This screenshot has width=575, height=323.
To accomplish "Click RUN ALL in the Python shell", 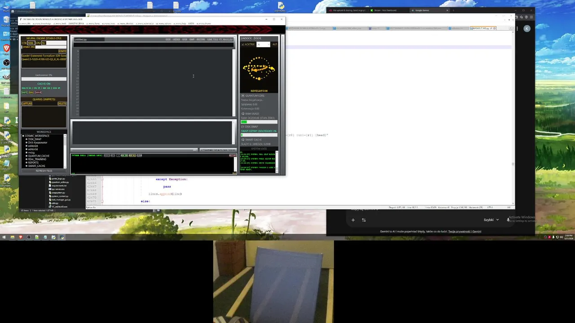I will 133,155.
